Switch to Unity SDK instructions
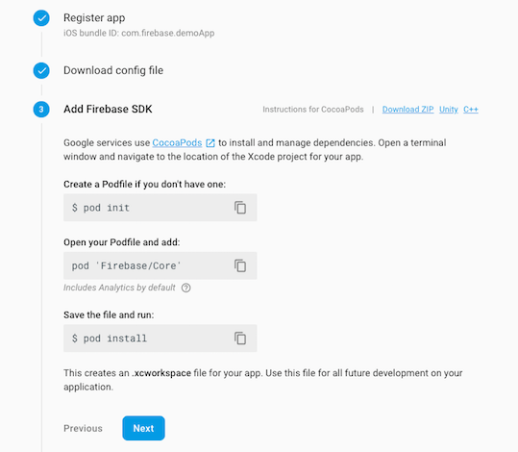 point(448,109)
